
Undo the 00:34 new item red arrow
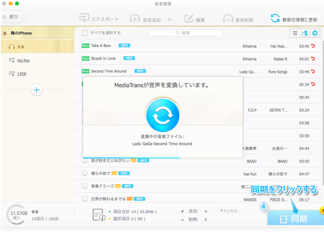point(313,84)
